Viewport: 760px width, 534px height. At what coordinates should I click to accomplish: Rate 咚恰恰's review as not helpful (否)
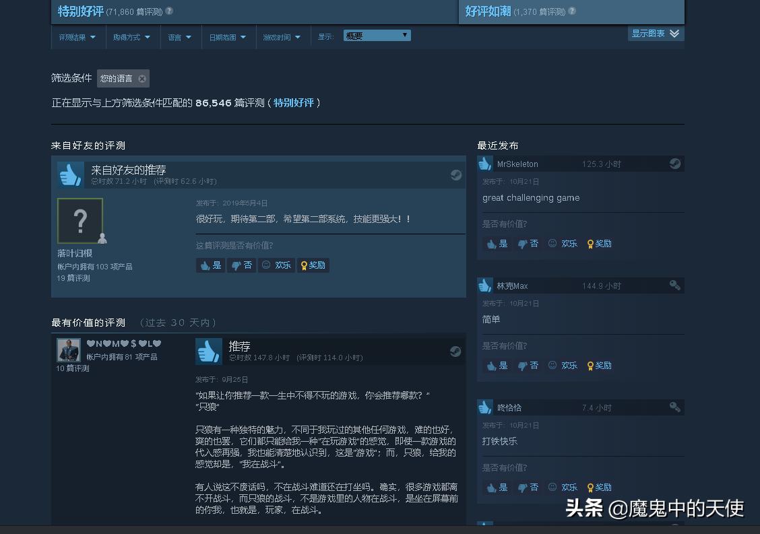click(528, 487)
